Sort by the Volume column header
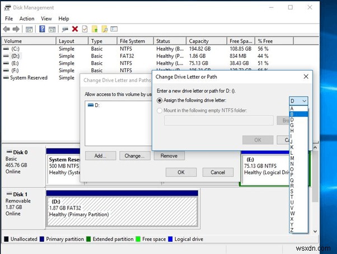The width and height of the screenshot is (337, 254). tap(29, 41)
